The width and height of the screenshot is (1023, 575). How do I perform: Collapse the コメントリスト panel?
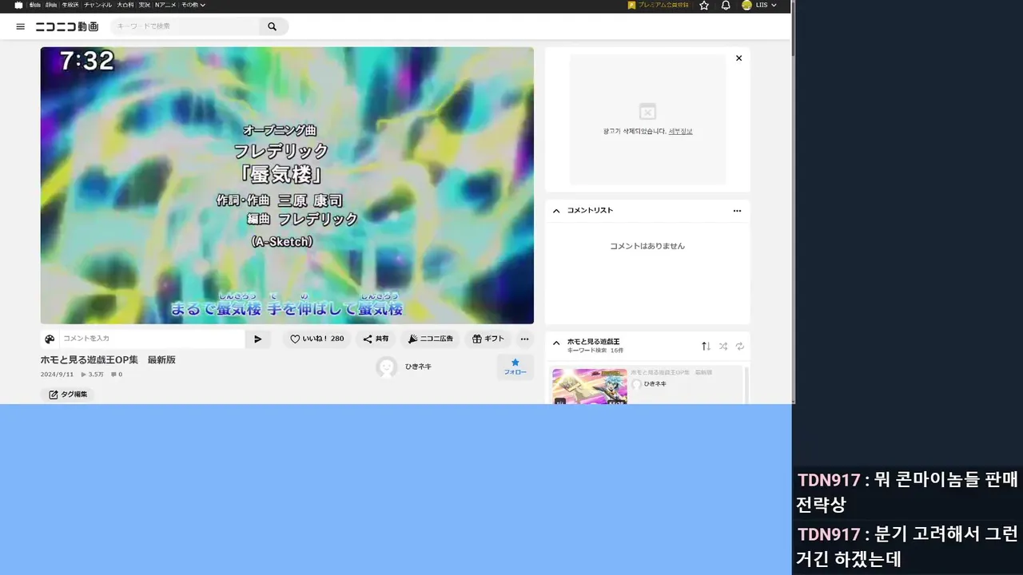556,211
